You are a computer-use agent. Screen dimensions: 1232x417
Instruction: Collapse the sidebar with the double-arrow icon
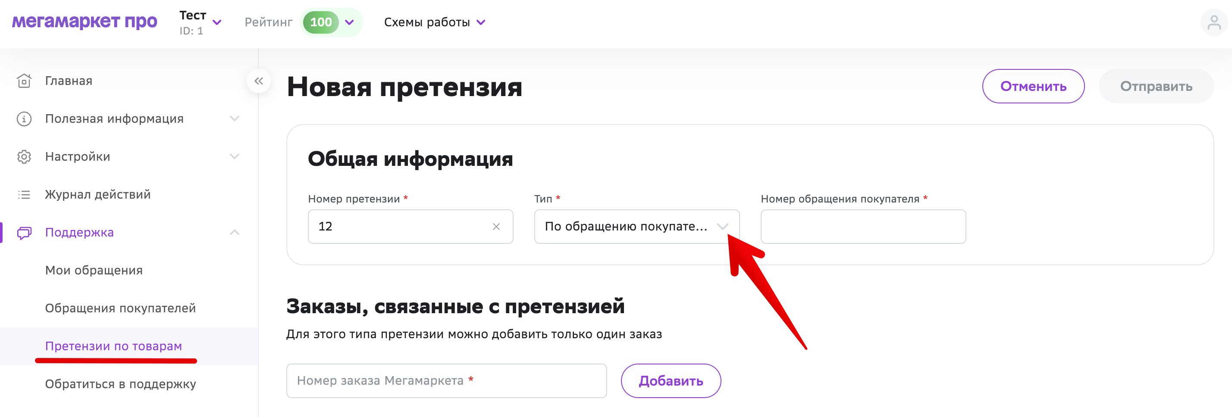[x=259, y=81]
